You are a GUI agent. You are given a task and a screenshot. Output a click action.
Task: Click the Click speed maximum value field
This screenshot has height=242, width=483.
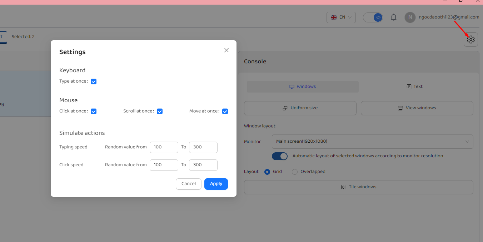203,165
